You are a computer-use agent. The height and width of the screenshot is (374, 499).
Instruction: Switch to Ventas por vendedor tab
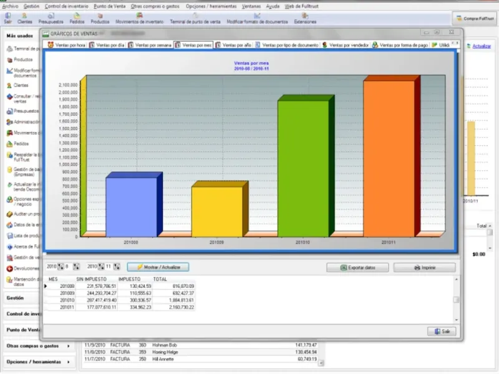(x=346, y=45)
